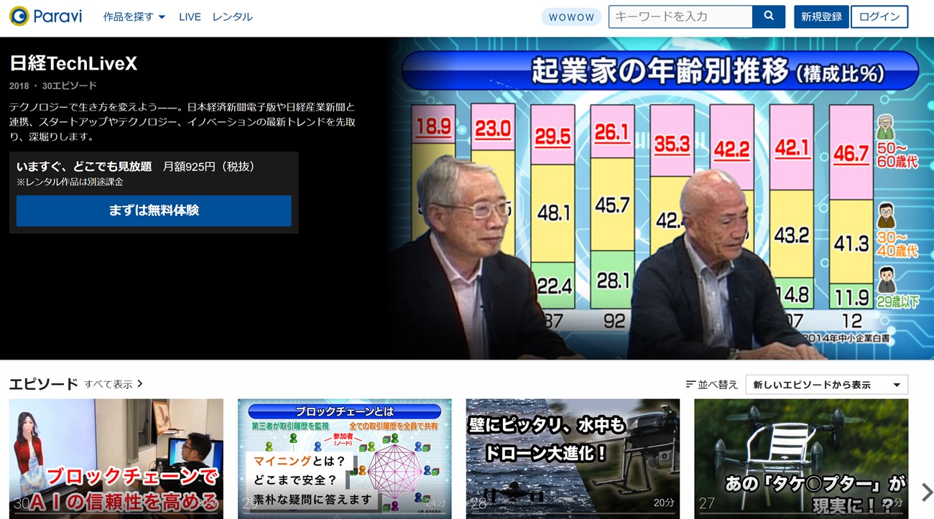This screenshot has width=934, height=519.
Task: Click the WOWOW button
Action: (x=571, y=17)
